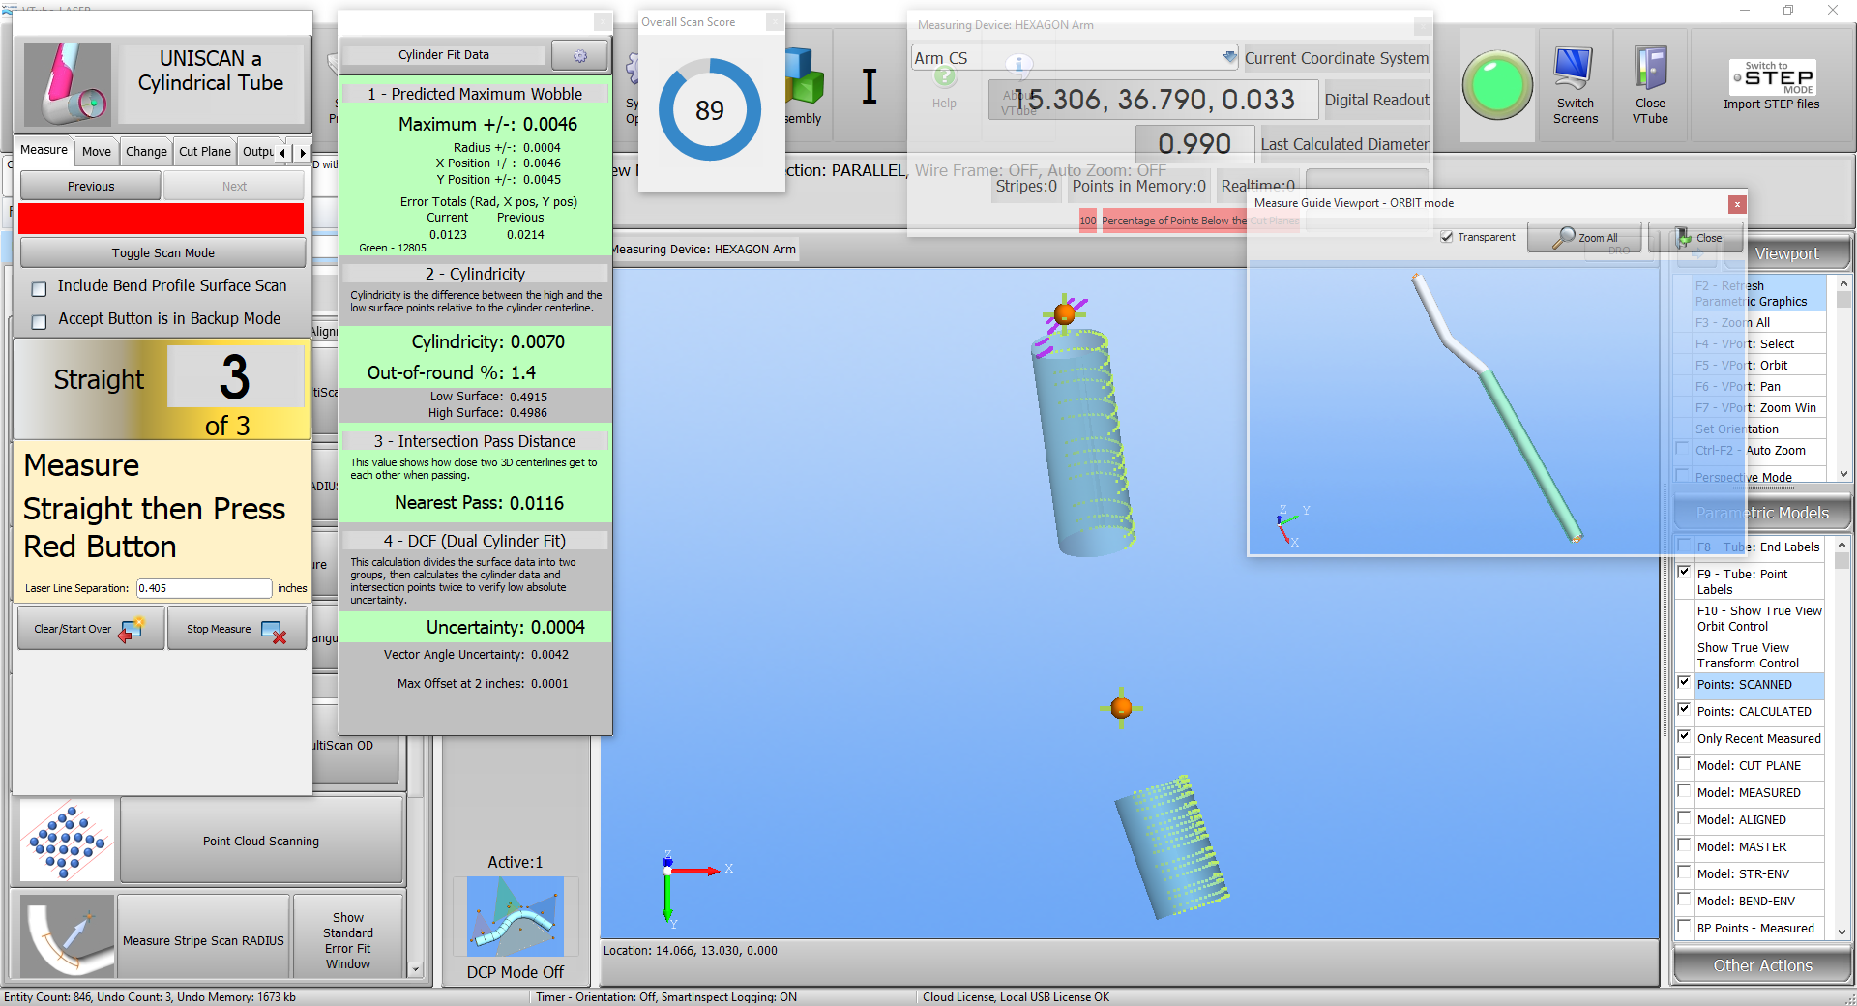This screenshot has height=1006, width=1857.
Task: Open the Change tab
Action: pos(146,152)
